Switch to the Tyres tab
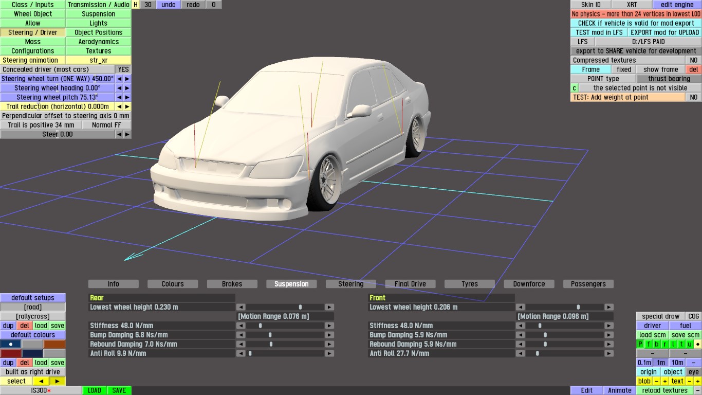The height and width of the screenshot is (395, 702). coord(470,284)
